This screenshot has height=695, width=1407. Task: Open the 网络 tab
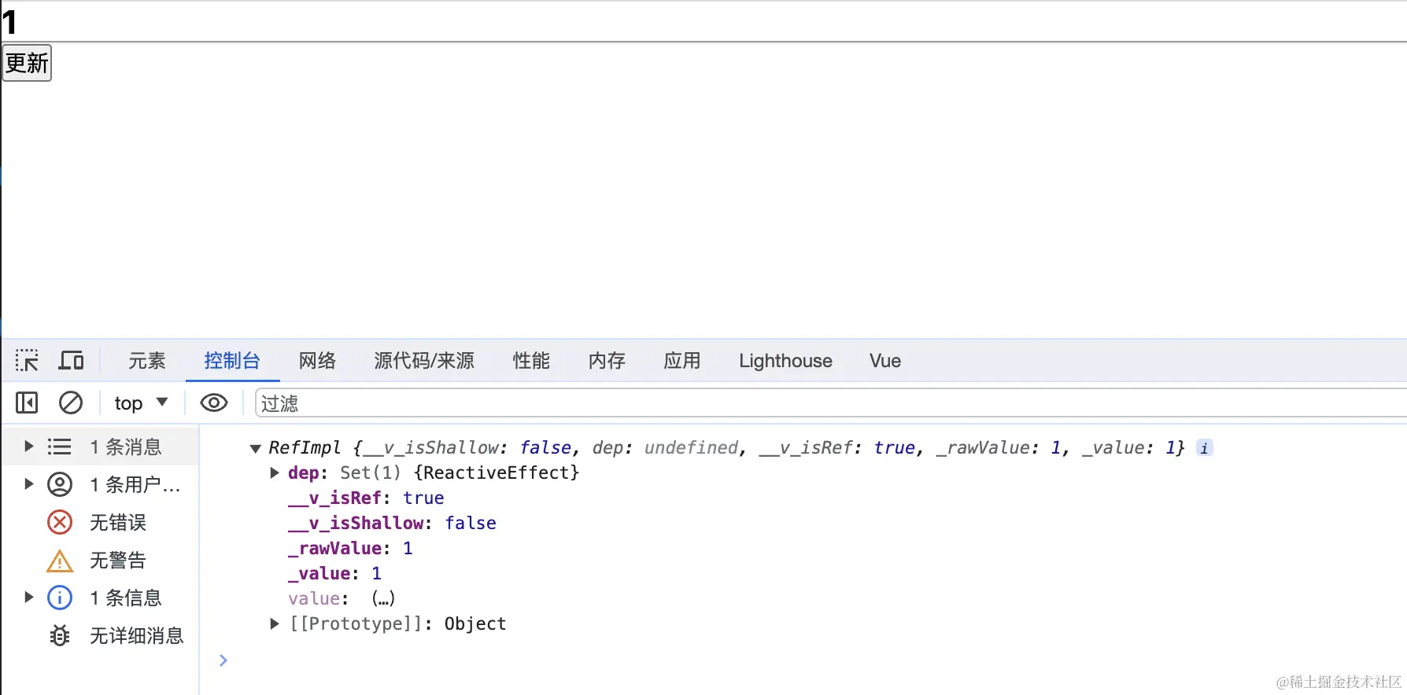(317, 361)
